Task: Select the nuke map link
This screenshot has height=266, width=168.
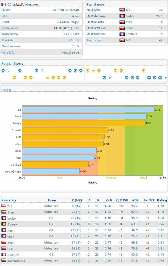Action: pos(75,16)
